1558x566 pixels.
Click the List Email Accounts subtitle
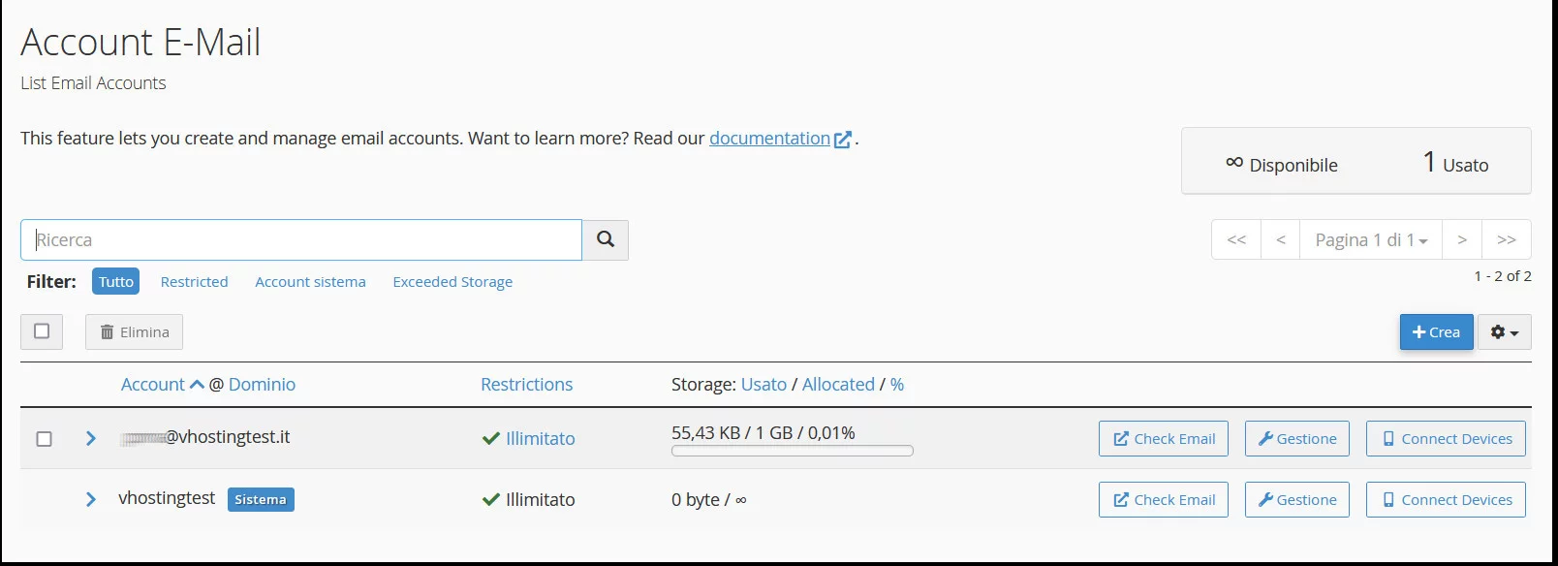point(93,83)
